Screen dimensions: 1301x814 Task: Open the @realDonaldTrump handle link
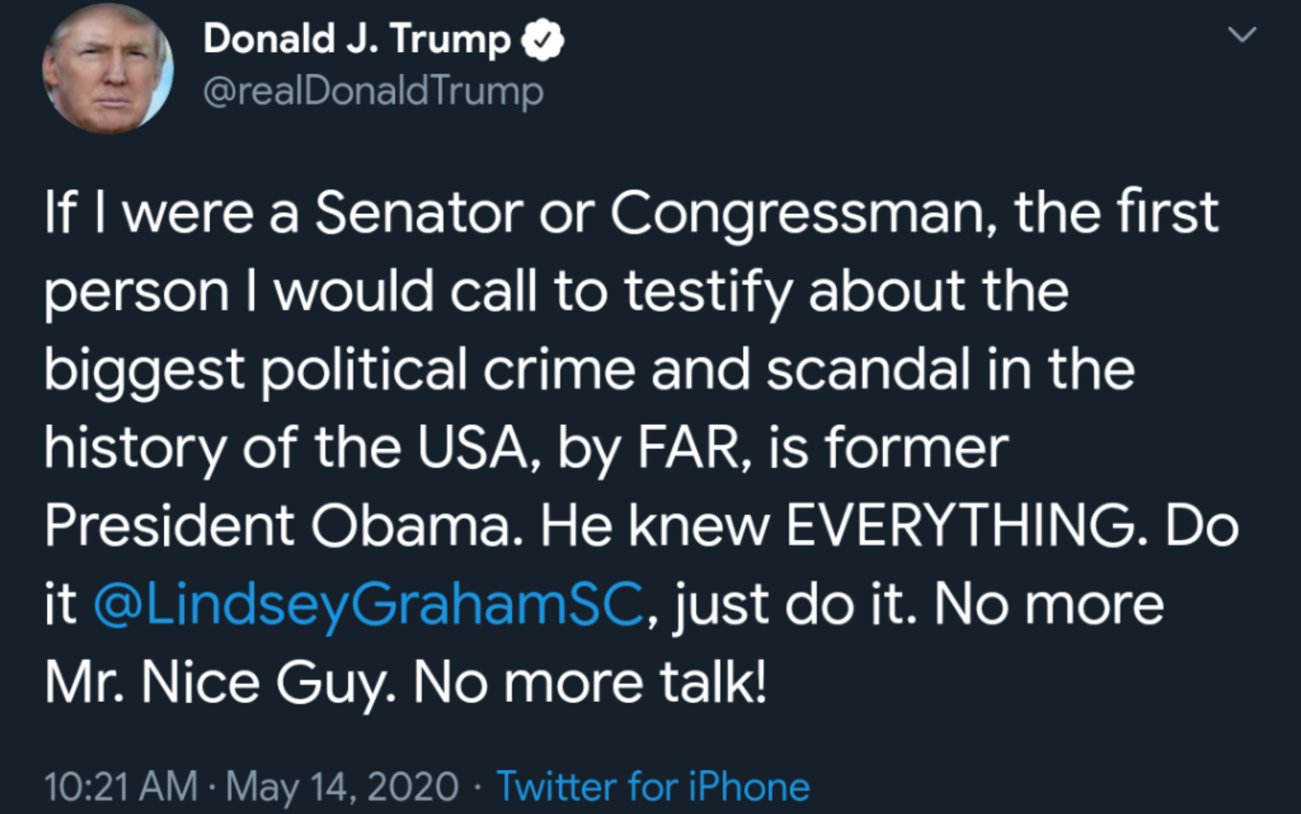tap(374, 92)
